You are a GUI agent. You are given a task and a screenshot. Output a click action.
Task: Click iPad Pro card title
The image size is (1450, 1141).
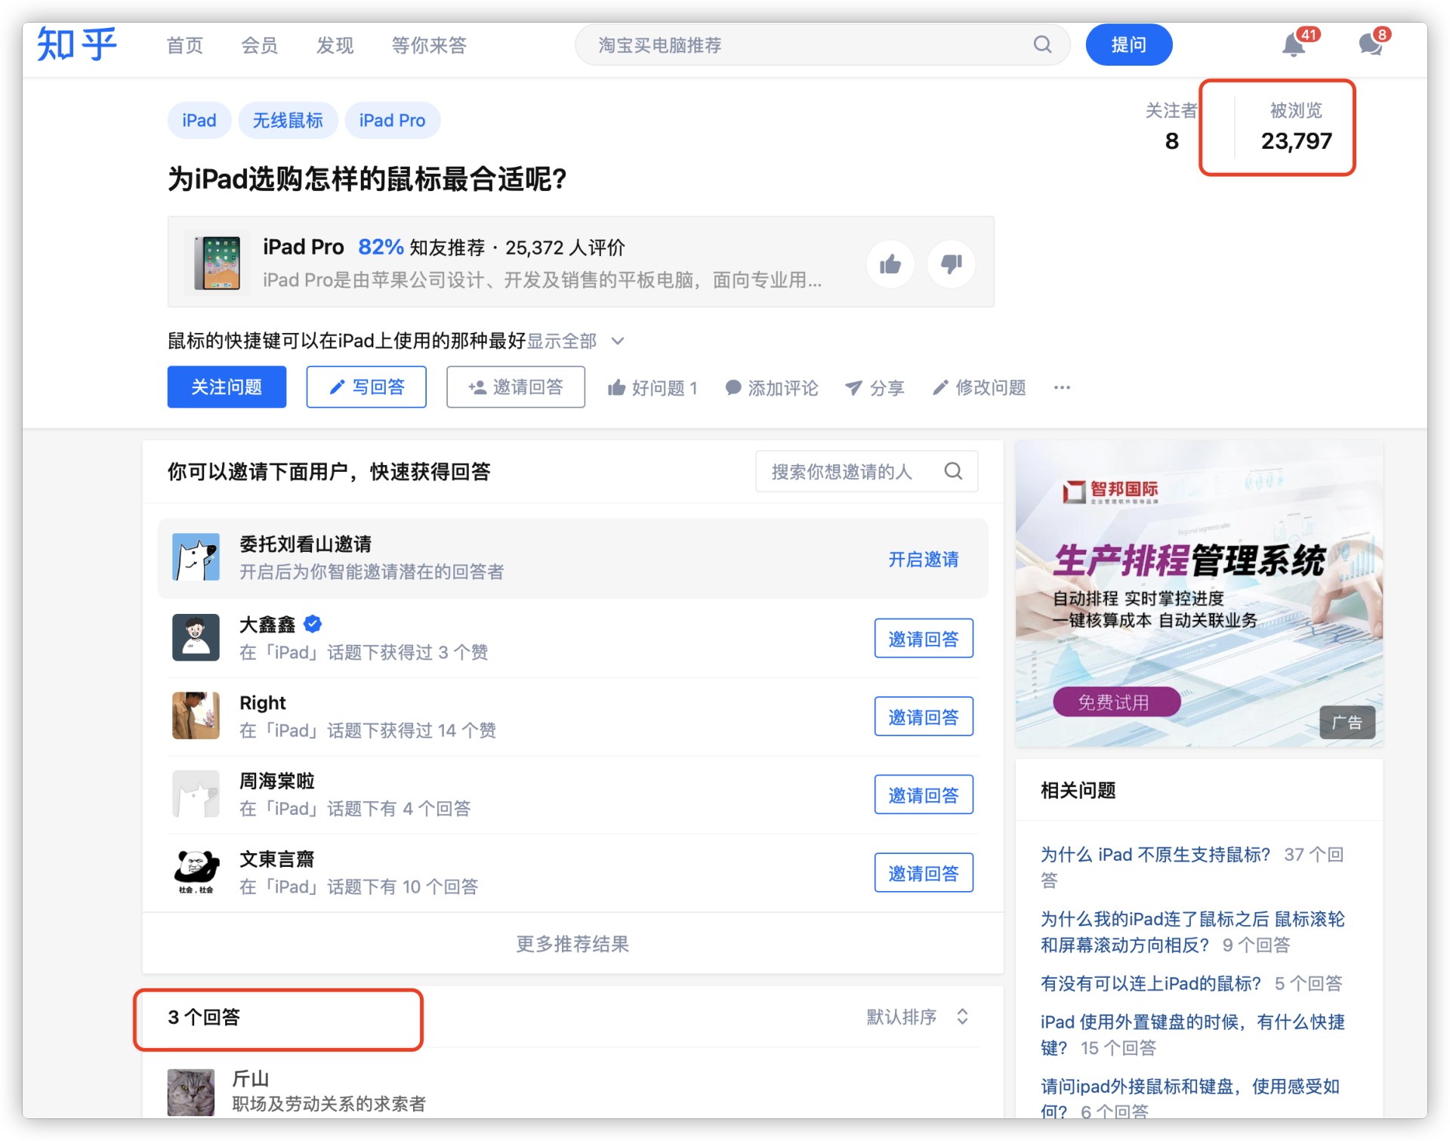point(303,247)
